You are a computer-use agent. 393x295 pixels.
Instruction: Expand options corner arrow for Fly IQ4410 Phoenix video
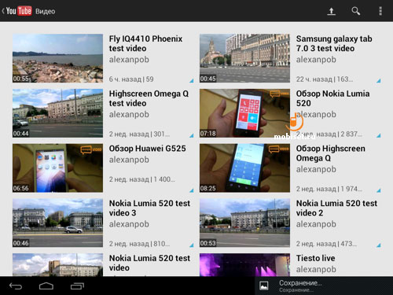pos(191,80)
